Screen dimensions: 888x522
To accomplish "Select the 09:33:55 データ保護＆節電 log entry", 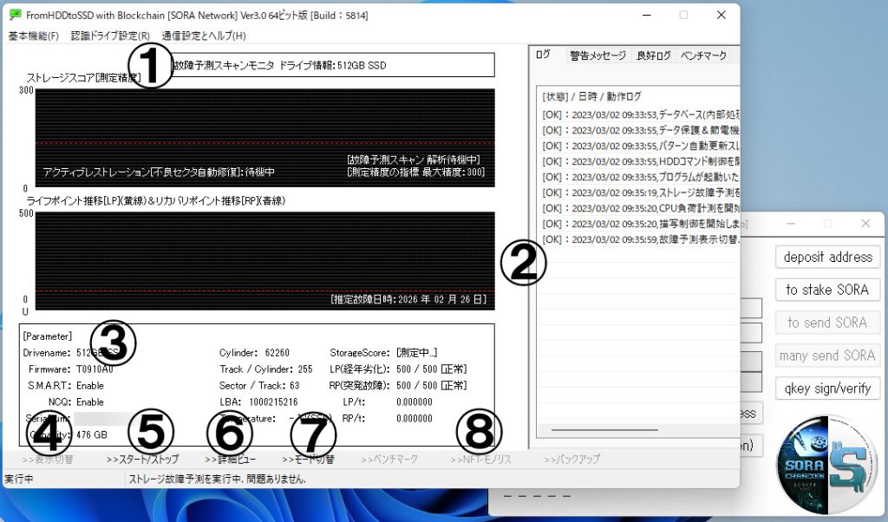I will coord(640,130).
